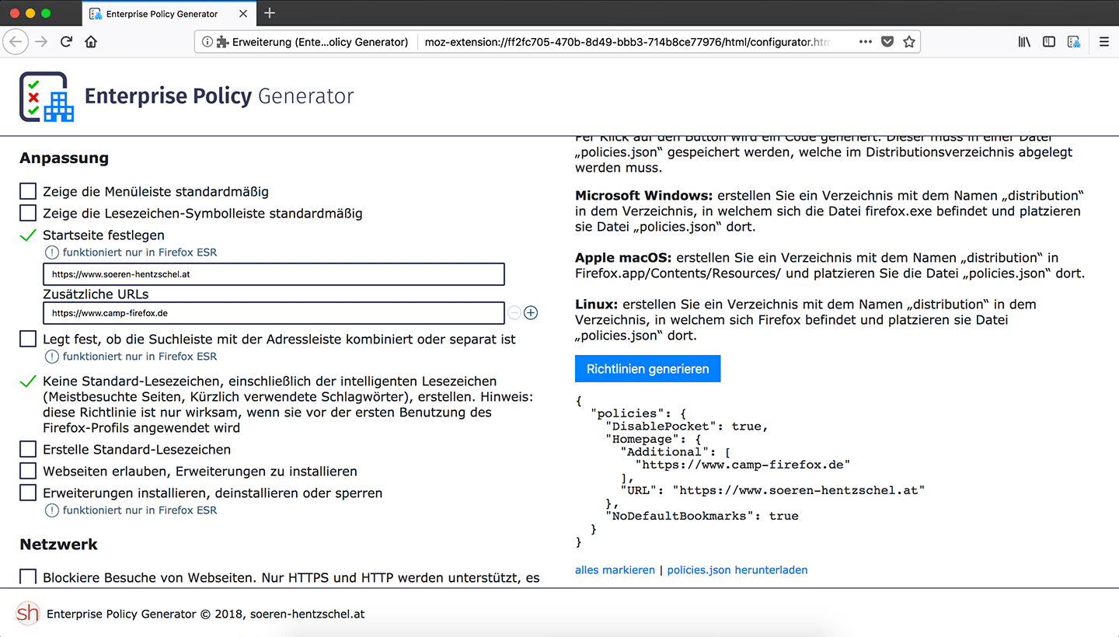Click info icon under Startseite festlegen
Screen dimensions: 1119x637
pos(51,252)
